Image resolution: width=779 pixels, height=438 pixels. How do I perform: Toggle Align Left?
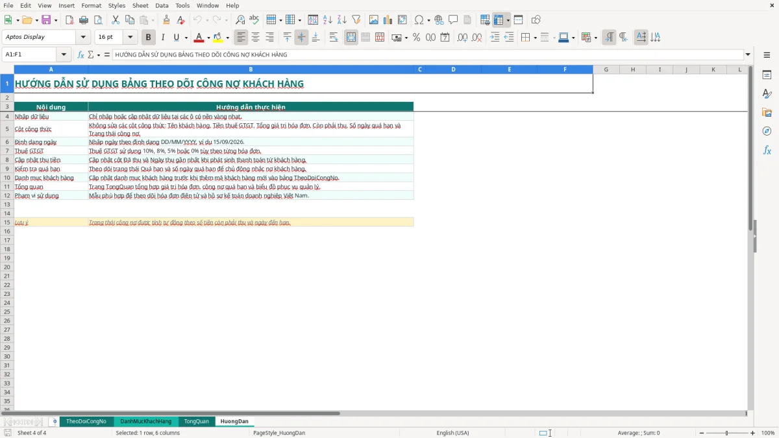coord(241,38)
